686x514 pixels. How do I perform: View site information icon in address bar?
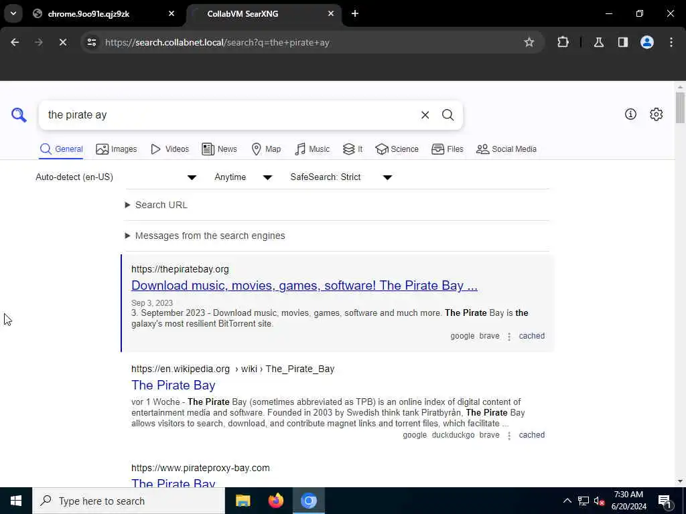(x=91, y=42)
